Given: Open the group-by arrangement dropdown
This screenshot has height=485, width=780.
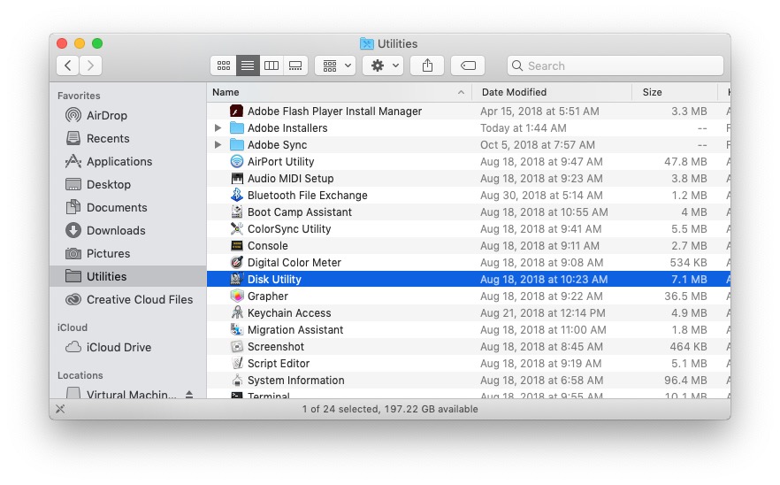Looking at the screenshot, I should (335, 65).
